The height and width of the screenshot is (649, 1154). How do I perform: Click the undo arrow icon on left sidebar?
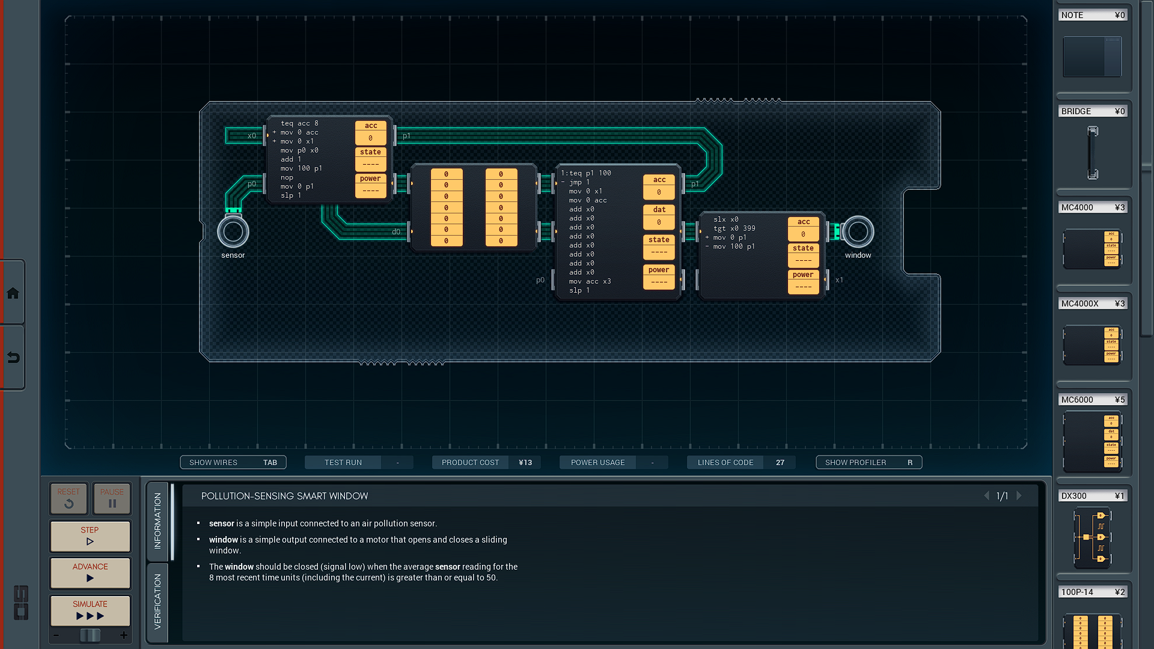(13, 358)
